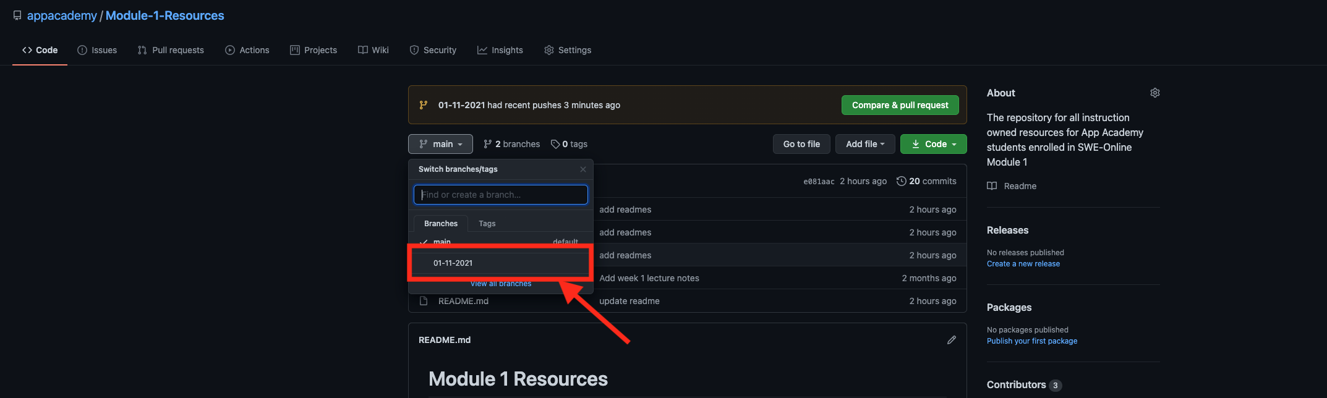Click Publish your first package link

click(x=1032, y=341)
